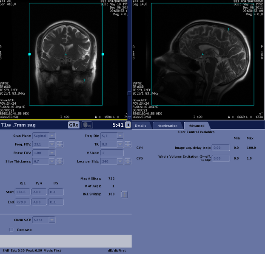This screenshot has height=254, width=265.
Task: Click the Start I/S field I1.1
Action: [56, 192]
